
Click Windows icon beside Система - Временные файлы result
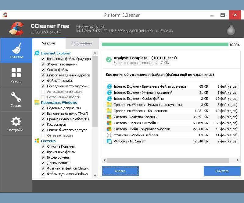point(109,123)
